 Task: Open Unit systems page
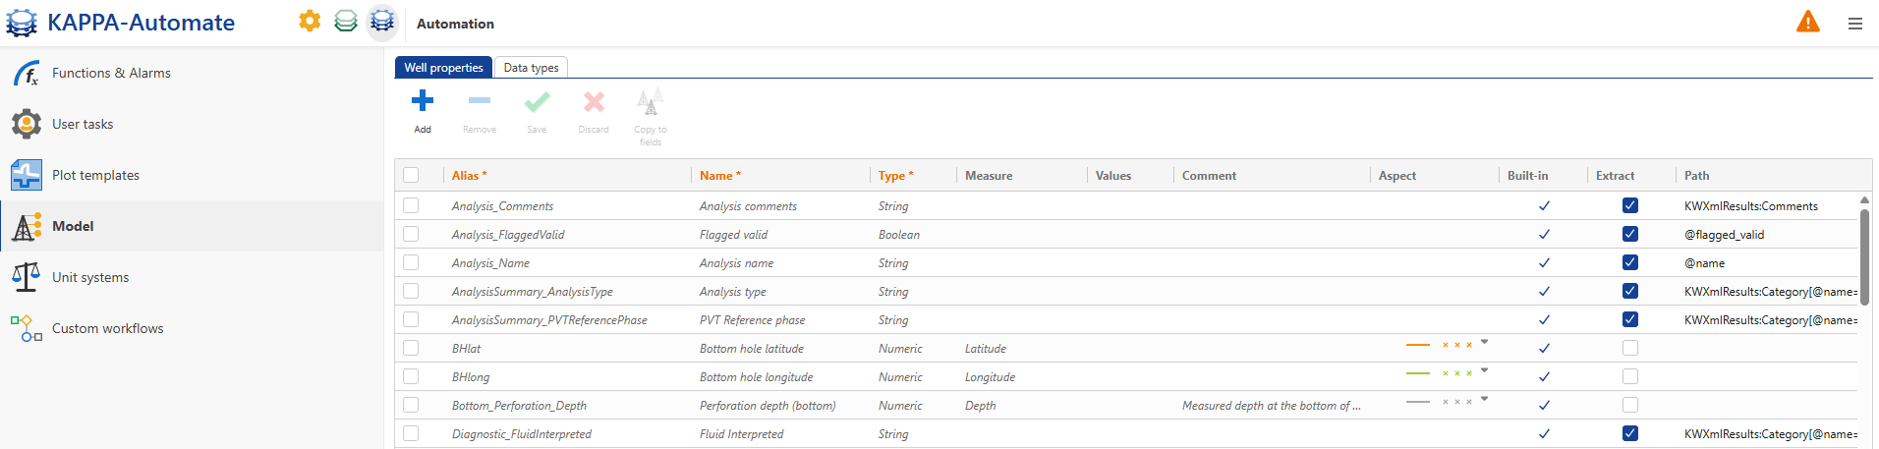tap(90, 277)
